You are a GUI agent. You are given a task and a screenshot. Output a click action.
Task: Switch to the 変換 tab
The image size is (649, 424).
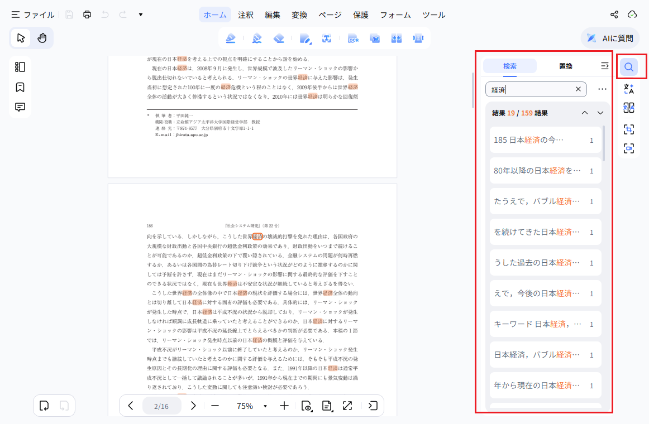[x=299, y=15]
